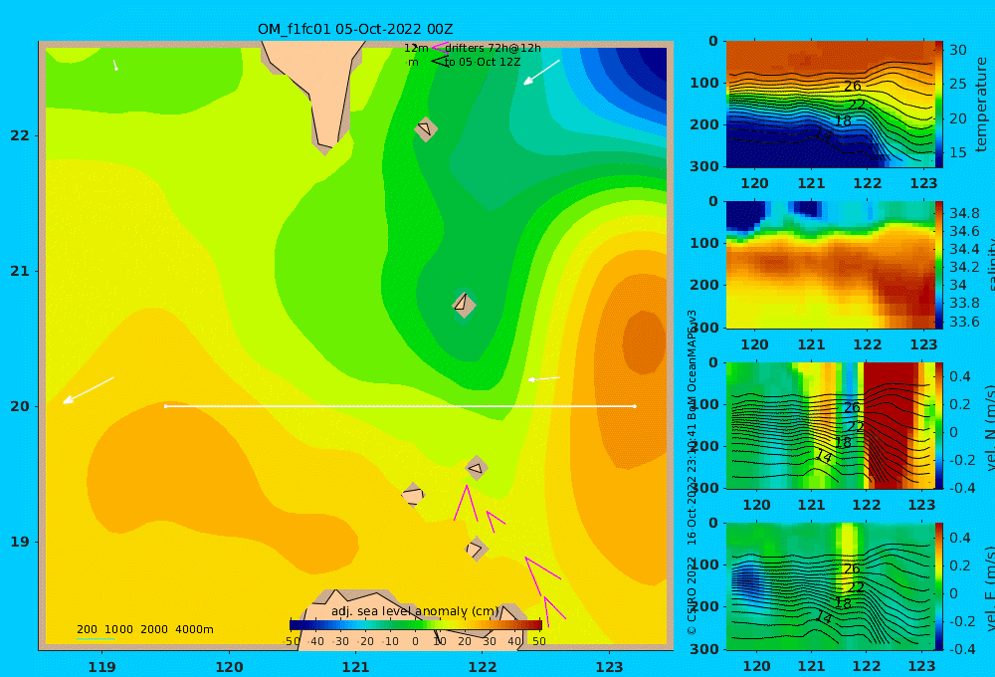Open the salinity section plot

point(830,265)
